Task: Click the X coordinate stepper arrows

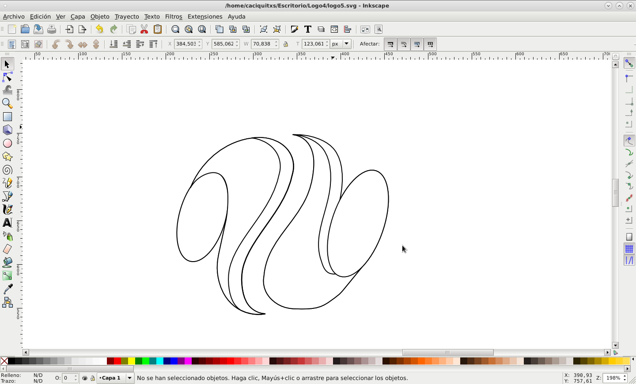Action: [200, 44]
